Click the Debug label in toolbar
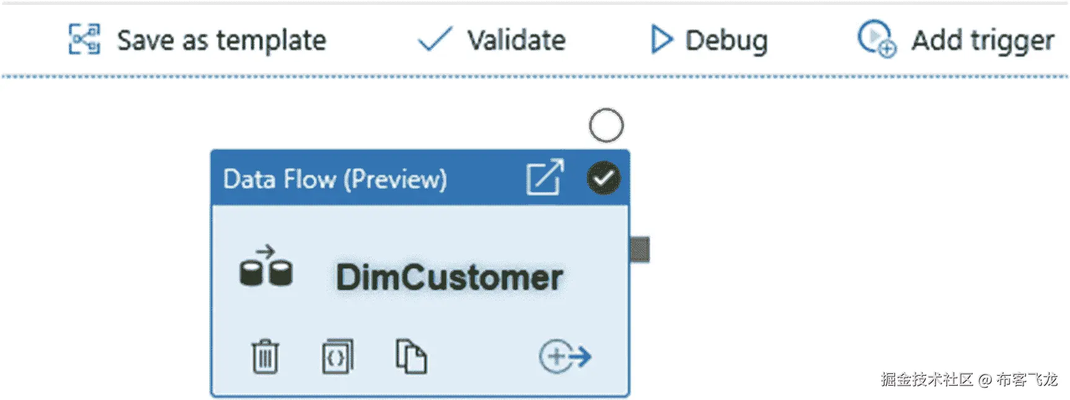This screenshot has height=400, width=1070. (726, 41)
